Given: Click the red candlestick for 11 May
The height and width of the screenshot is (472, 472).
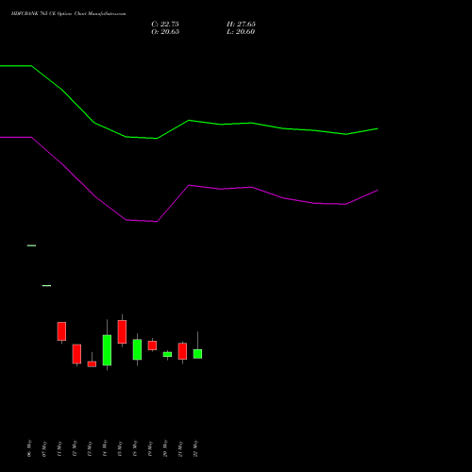Looking at the screenshot, I should tap(61, 331).
